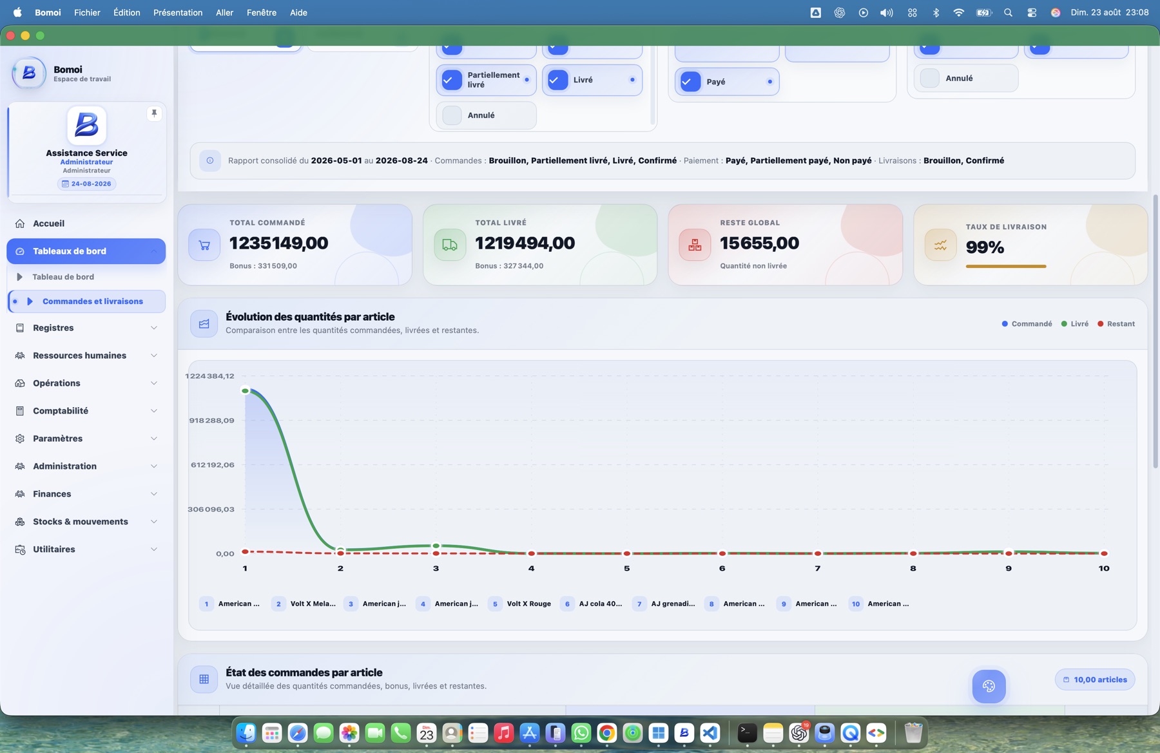Open the Aide menu
The width and height of the screenshot is (1160, 753).
point(298,12)
